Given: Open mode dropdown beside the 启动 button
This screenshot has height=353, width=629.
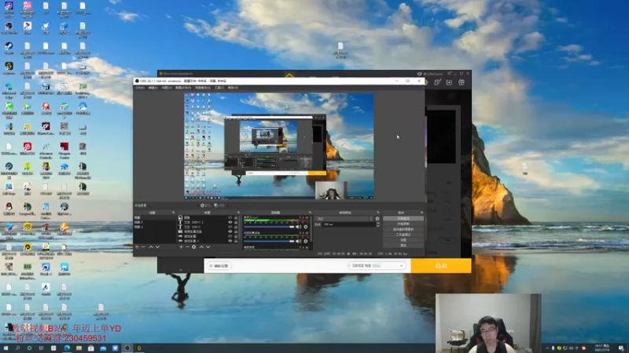Looking at the screenshot, I should pos(377,266).
